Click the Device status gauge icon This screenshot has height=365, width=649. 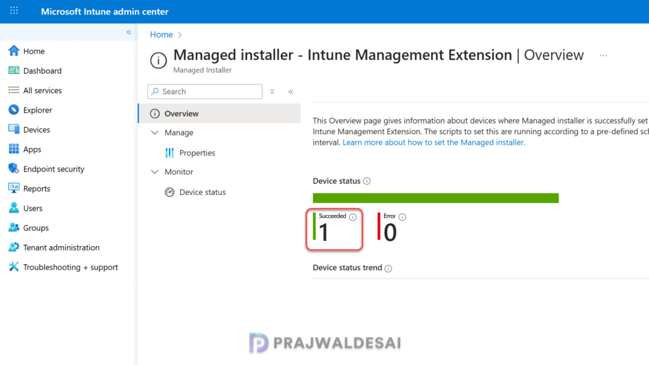pos(170,192)
